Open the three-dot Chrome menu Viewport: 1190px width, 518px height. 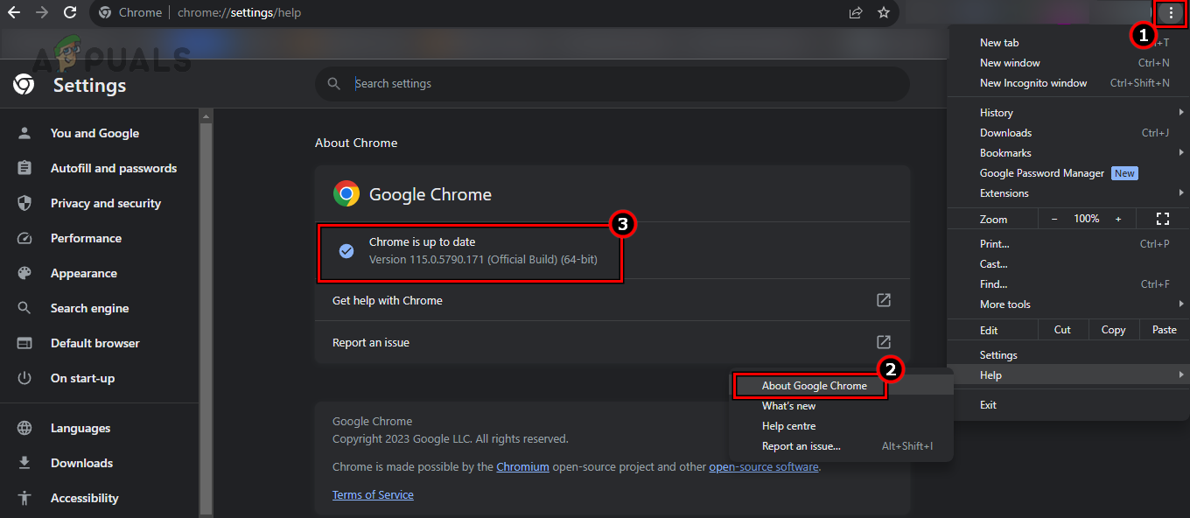(1170, 12)
